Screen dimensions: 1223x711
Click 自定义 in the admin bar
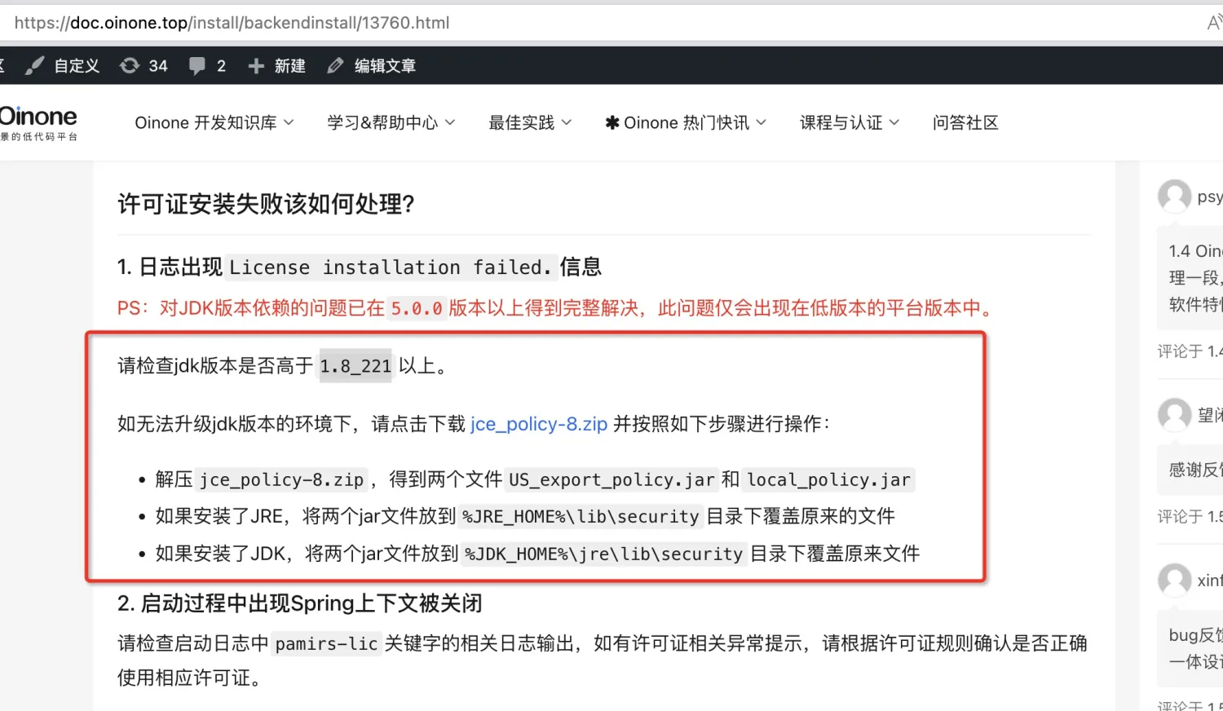(x=77, y=66)
